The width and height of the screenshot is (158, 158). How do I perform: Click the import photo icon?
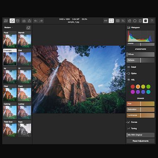[x=24, y=21]
